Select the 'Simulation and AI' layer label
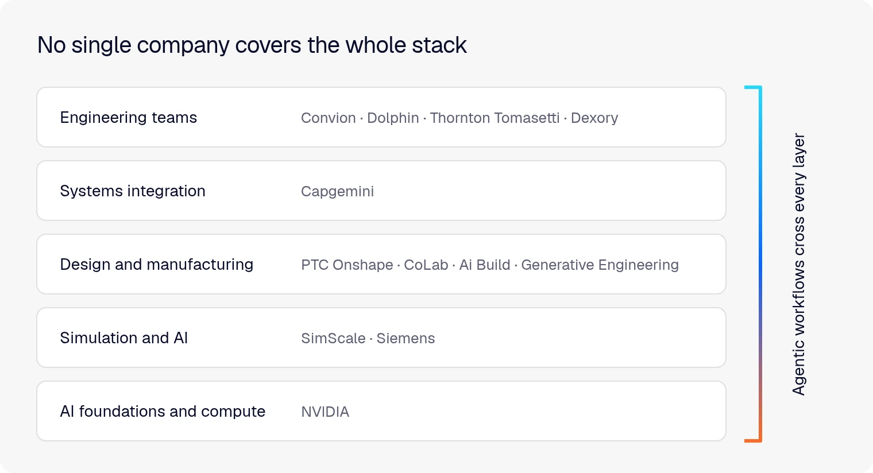This screenshot has width=873, height=473. tap(124, 338)
